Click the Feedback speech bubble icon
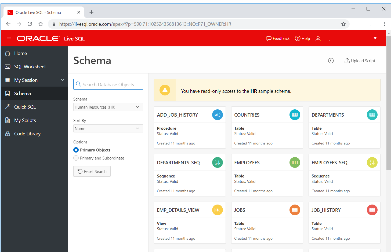 (269, 38)
